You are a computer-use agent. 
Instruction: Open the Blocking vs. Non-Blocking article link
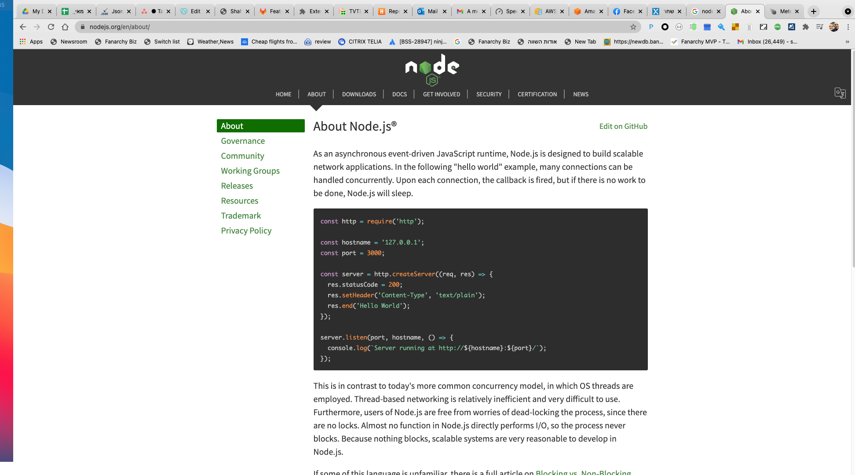pyautogui.click(x=583, y=472)
